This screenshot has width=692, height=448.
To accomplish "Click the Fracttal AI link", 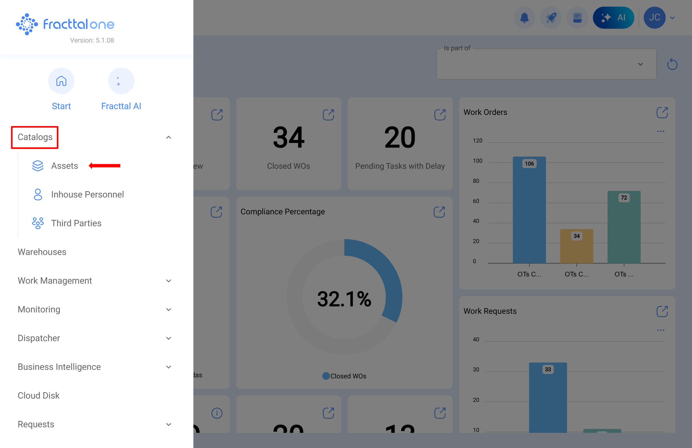I will click(x=121, y=106).
